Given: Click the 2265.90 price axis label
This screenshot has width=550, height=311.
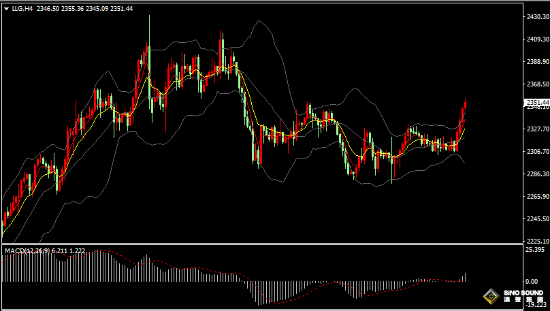Looking at the screenshot, I should (537, 196).
